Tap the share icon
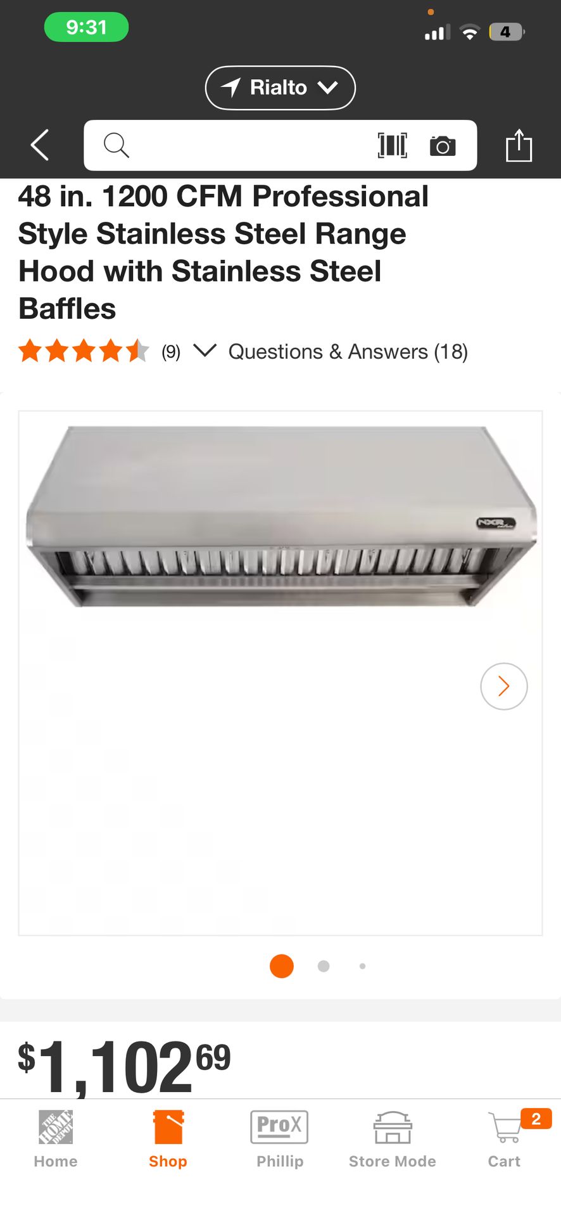 tap(519, 145)
